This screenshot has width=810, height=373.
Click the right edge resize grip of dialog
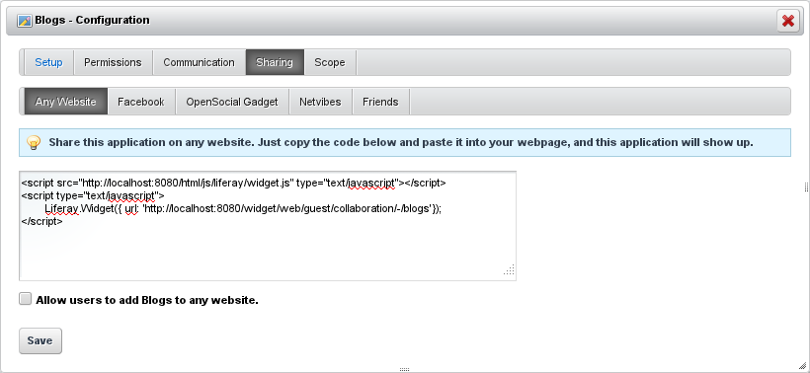pyautogui.click(x=806, y=186)
